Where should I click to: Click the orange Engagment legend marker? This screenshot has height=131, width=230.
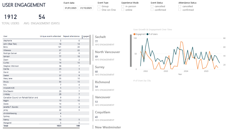(134, 34)
